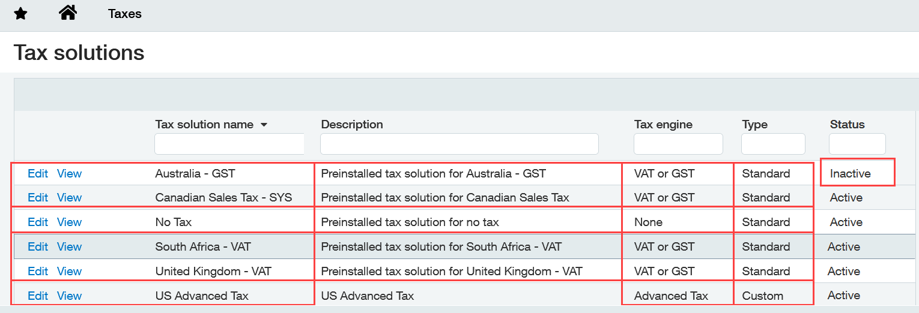Image resolution: width=919 pixels, height=313 pixels.
Task: View the US Advanced Tax solution
Action: (69, 296)
